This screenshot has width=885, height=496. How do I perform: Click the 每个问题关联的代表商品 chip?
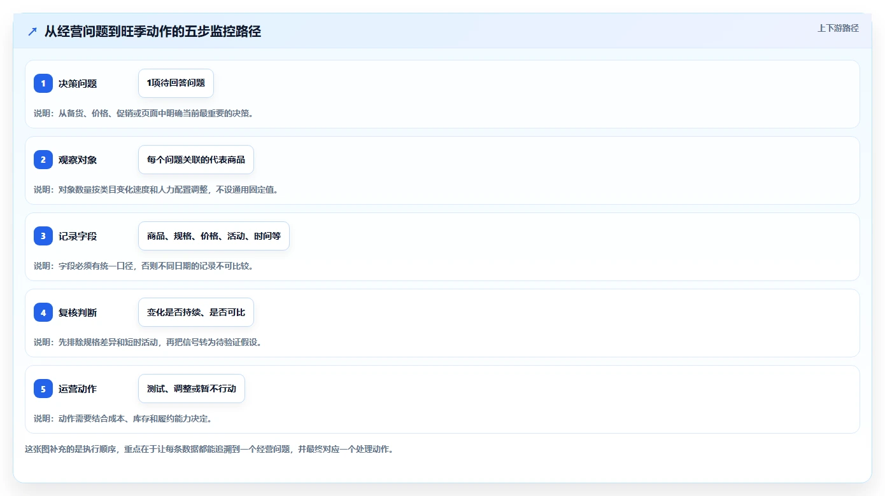196,160
